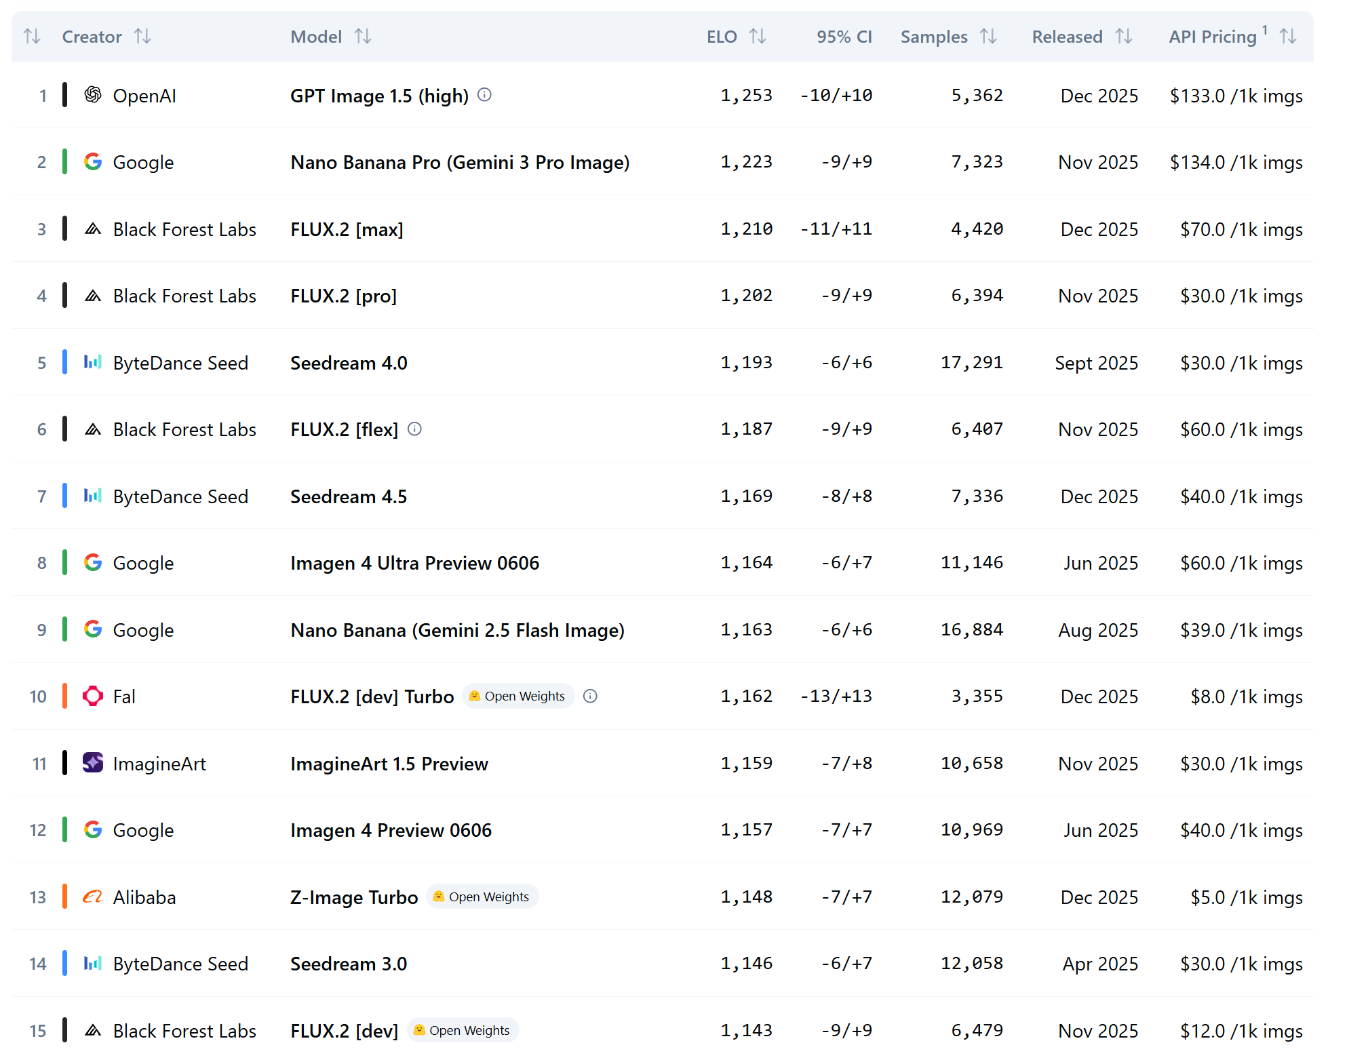Click the Fal creator logo
Image resolution: width=1349 pixels, height=1062 pixels.
click(x=93, y=696)
